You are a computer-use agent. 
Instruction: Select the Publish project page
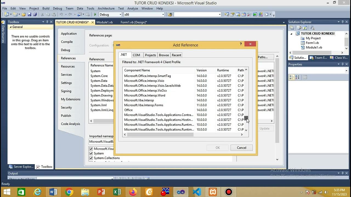pos(66,116)
